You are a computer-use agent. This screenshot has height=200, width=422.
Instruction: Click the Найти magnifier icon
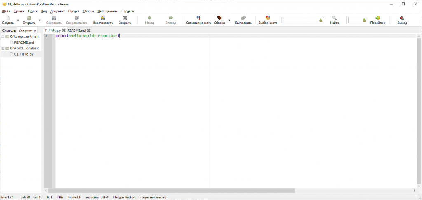(334, 18)
